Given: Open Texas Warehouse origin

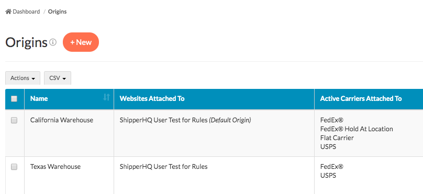Looking at the screenshot, I should pos(55,167).
